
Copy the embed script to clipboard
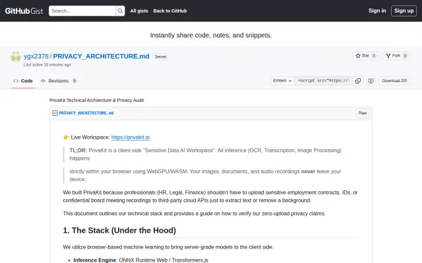(x=358, y=81)
